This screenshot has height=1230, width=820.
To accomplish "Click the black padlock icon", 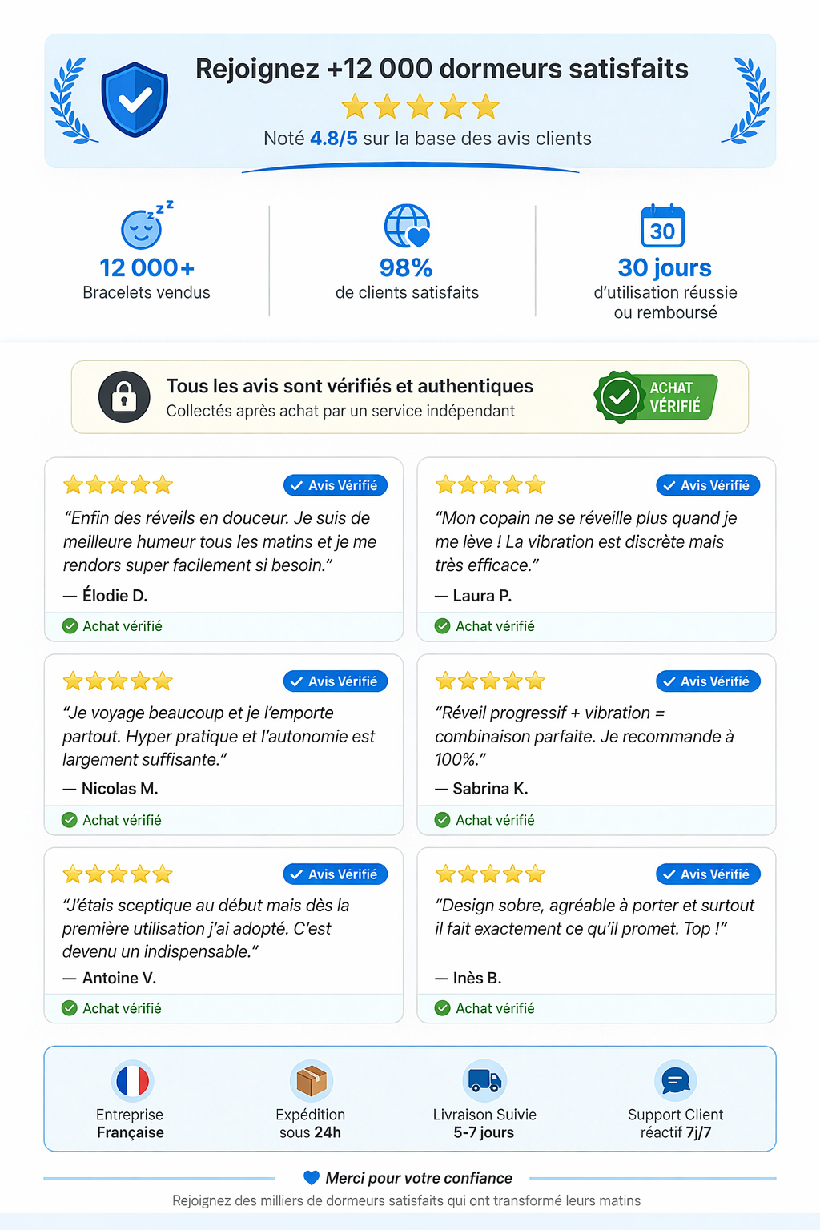I will click(x=124, y=396).
